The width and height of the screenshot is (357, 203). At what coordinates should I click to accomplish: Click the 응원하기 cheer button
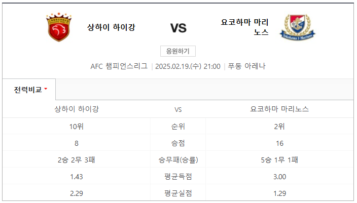tap(178, 51)
